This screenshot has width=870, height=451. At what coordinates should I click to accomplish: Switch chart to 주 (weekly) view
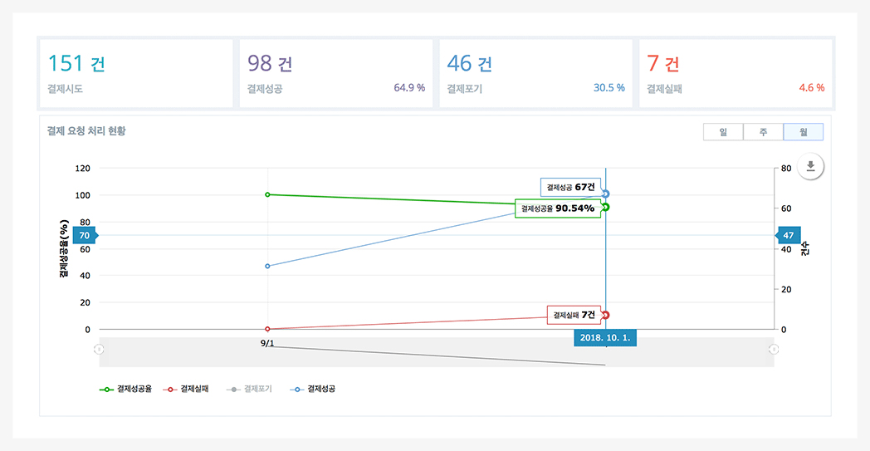763,132
